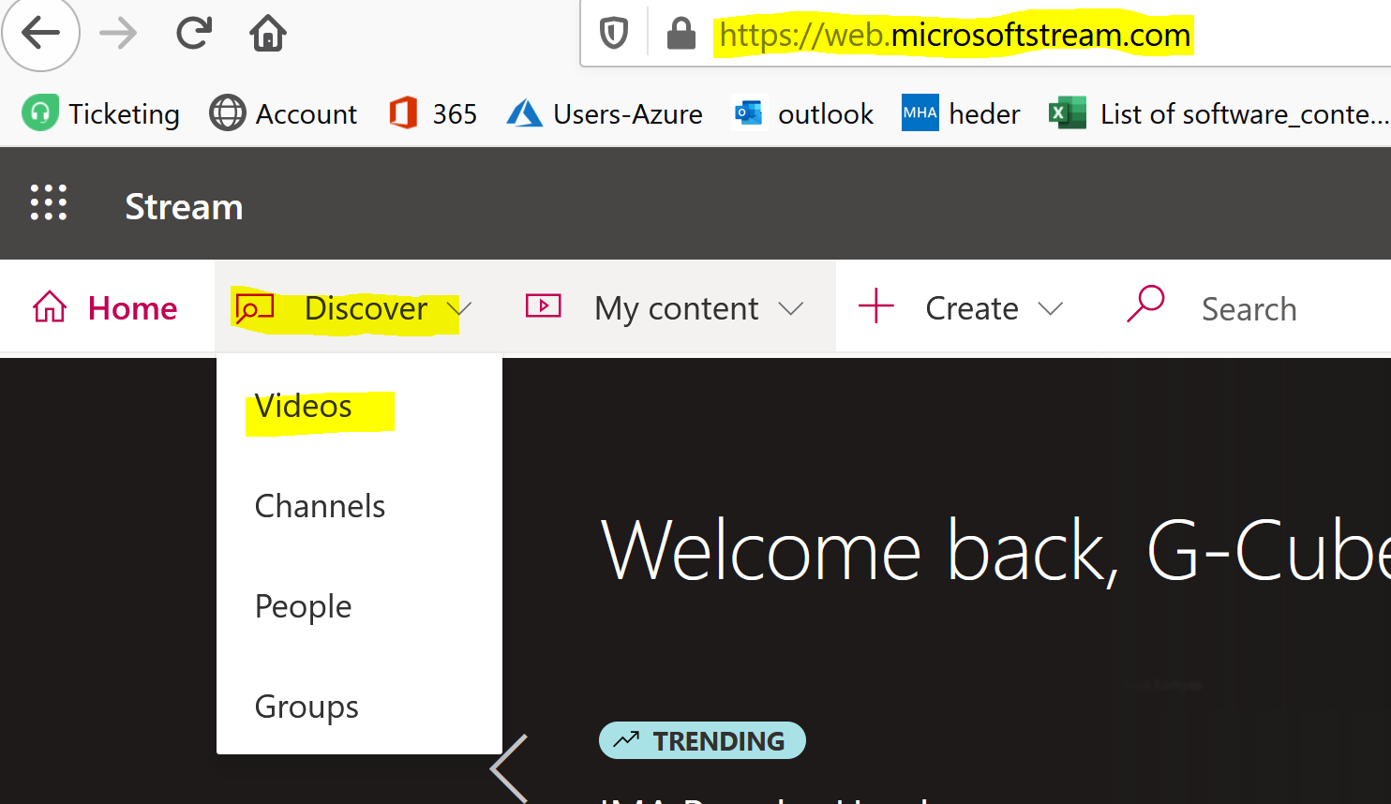
Task: Open the 365 Office bookmark
Action: tap(433, 113)
